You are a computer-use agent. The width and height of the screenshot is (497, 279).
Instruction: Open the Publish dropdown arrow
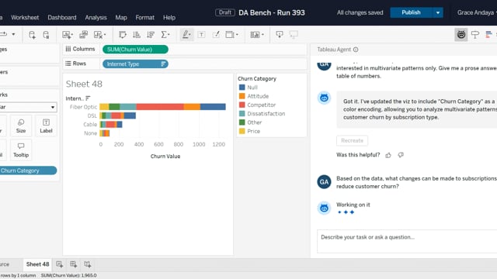click(438, 12)
